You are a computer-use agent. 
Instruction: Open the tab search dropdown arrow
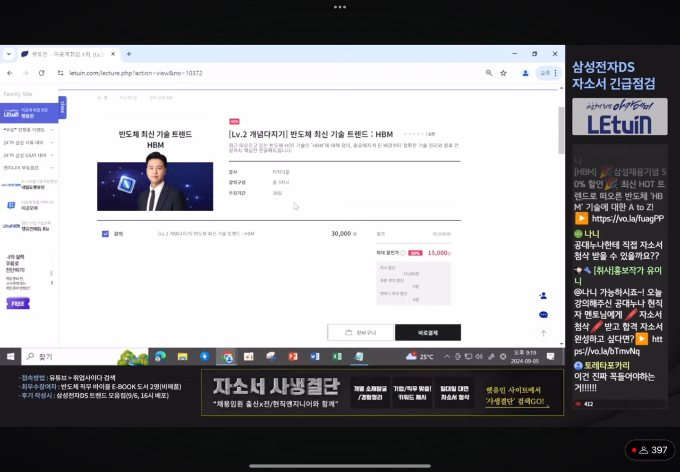click(8, 54)
